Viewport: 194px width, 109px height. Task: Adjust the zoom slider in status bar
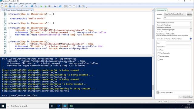176,101
